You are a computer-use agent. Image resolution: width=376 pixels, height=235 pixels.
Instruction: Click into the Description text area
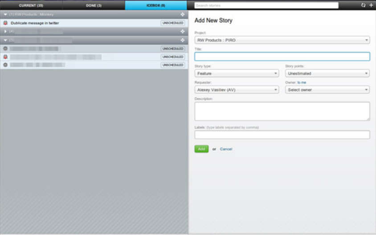[x=282, y=111]
